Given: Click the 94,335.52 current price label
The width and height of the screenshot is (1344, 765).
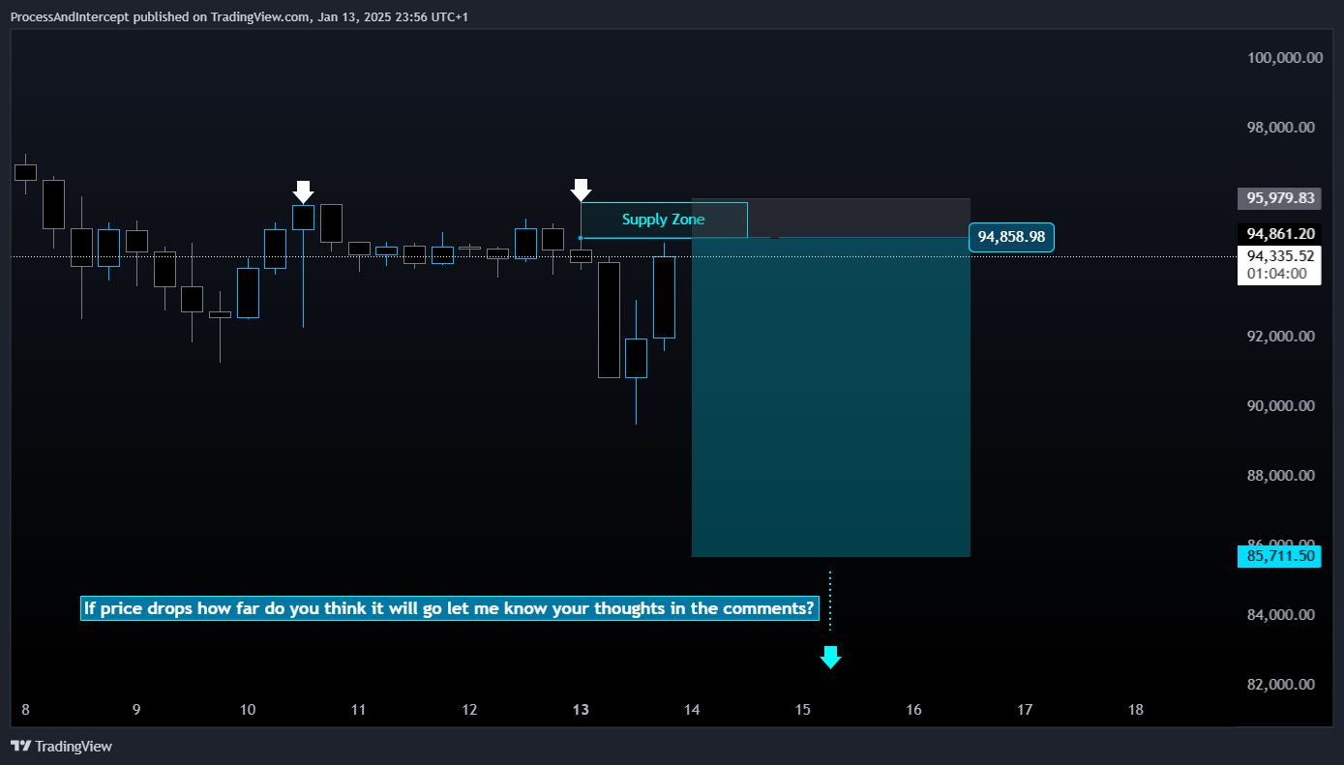Looking at the screenshot, I should (1279, 255).
